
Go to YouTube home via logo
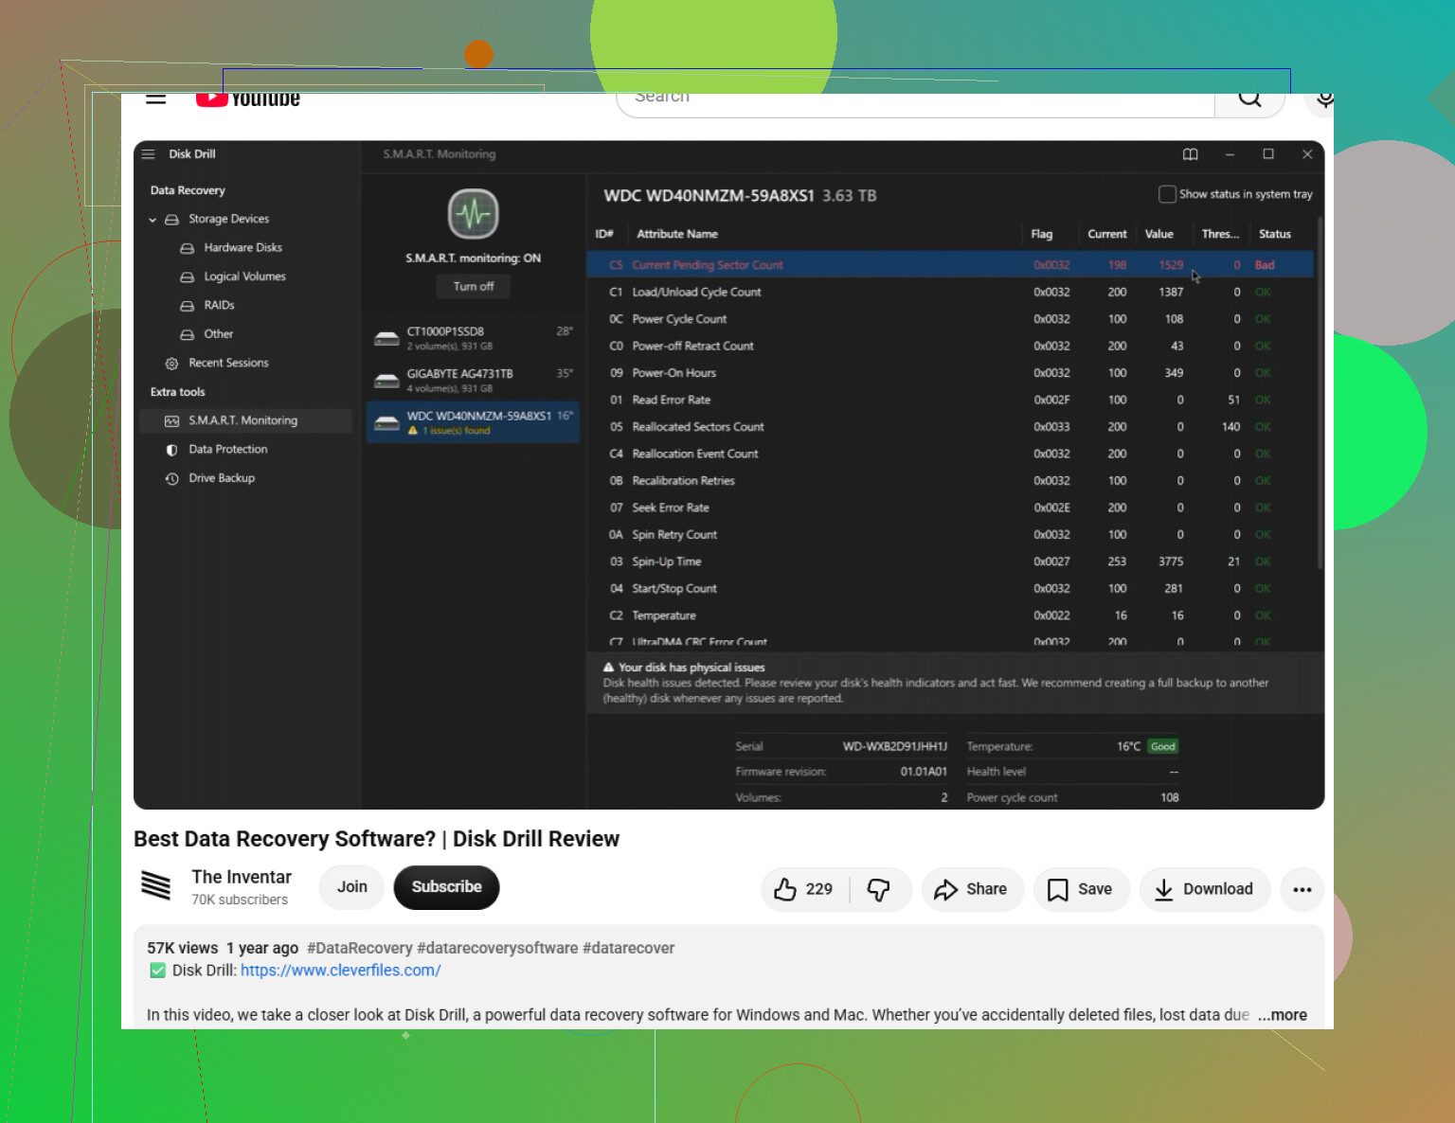tap(247, 99)
